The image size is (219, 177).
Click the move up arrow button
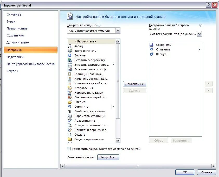click(209, 84)
